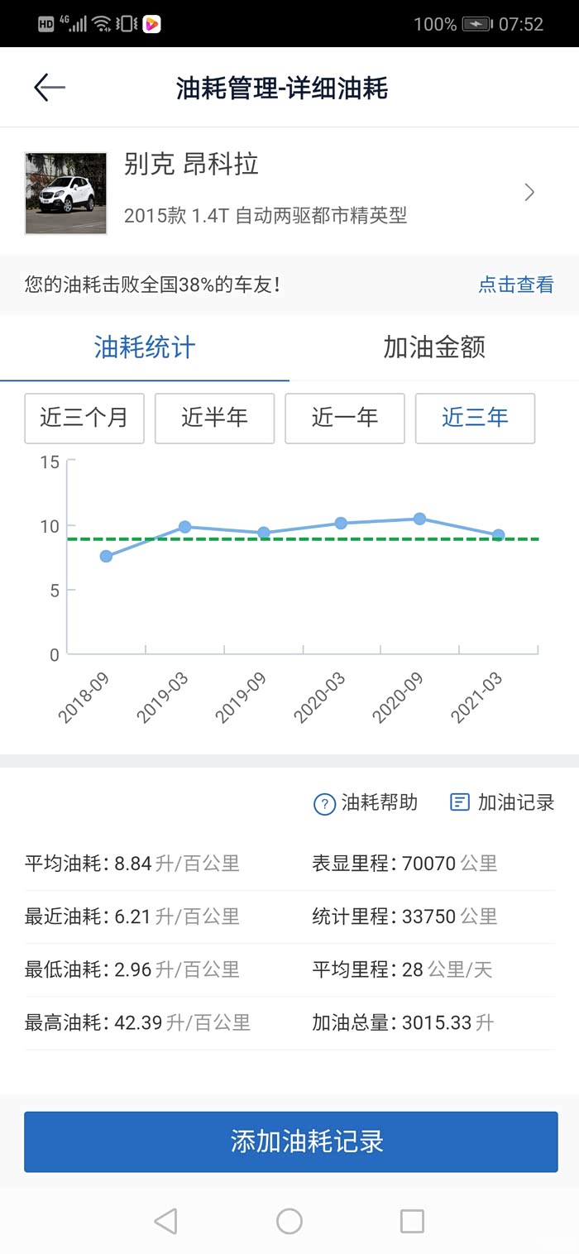579x1254 pixels.
Task: Select the 近一年 time range
Action: click(x=345, y=418)
